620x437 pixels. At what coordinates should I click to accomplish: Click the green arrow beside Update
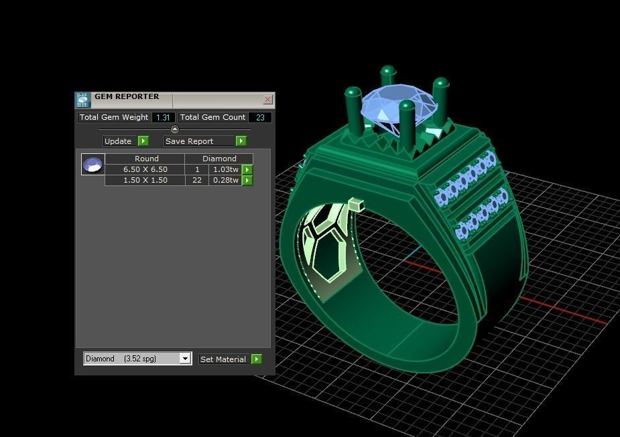pyautogui.click(x=143, y=141)
